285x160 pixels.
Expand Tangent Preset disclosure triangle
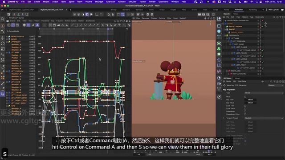[224, 118]
